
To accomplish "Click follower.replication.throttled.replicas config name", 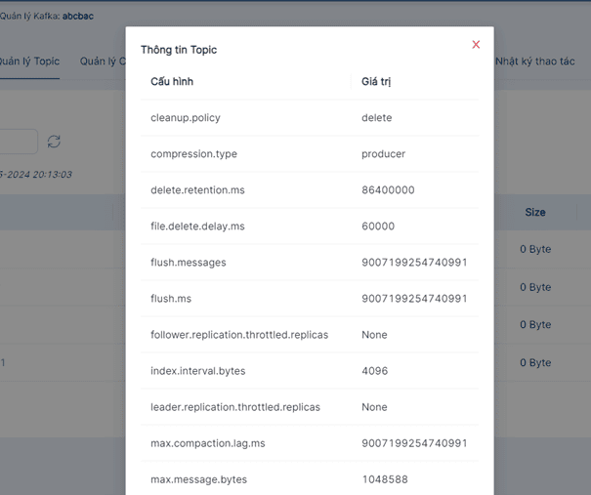I will click(239, 335).
